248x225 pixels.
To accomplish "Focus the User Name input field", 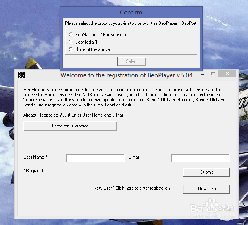I will click(x=95, y=158).
